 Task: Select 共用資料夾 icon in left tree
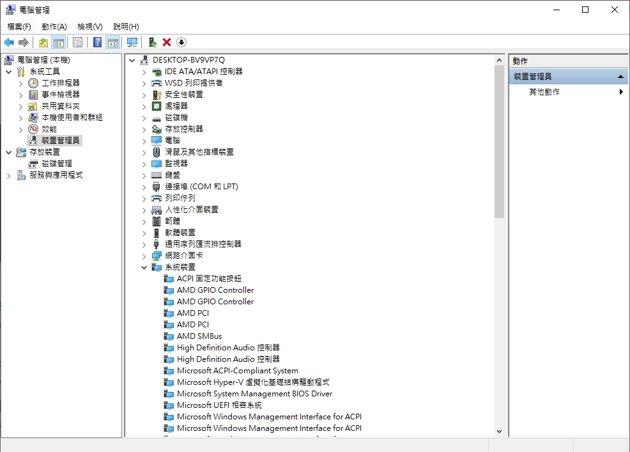click(33, 106)
